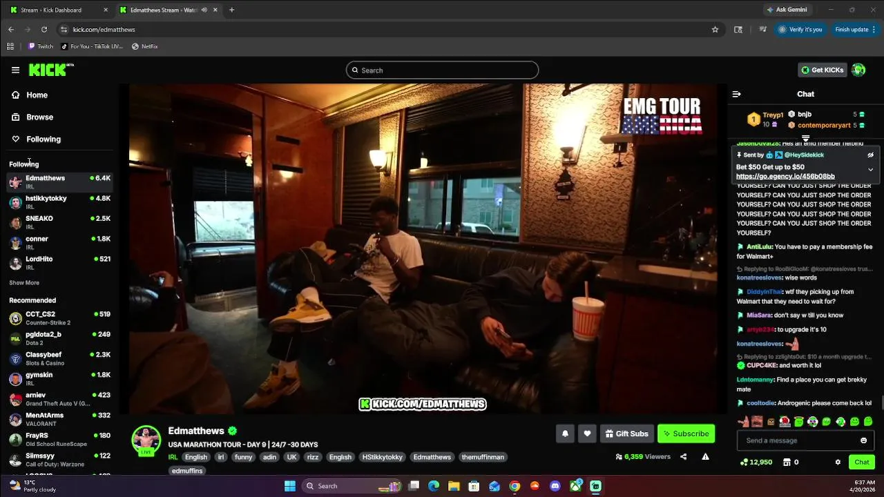This screenshot has width=884, height=497.
Task: Open the go.egency.io pinned link
Action: click(785, 177)
